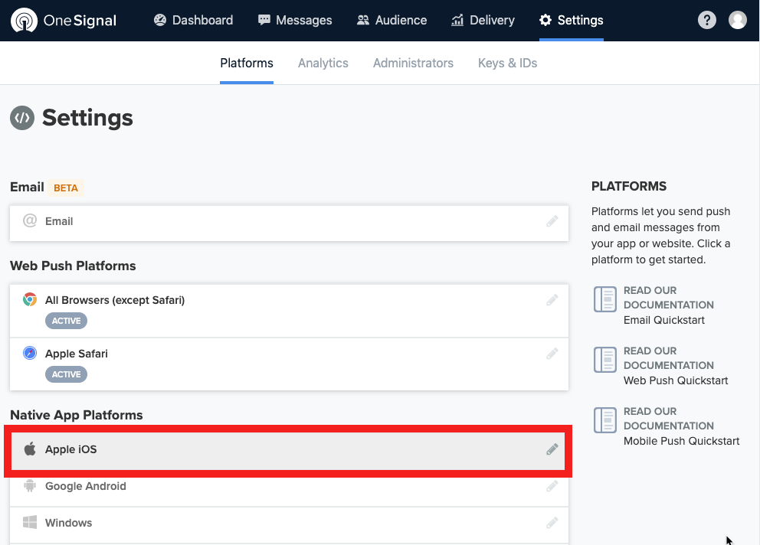Open the Apple iOS platform
760x545 pixels.
pos(288,451)
